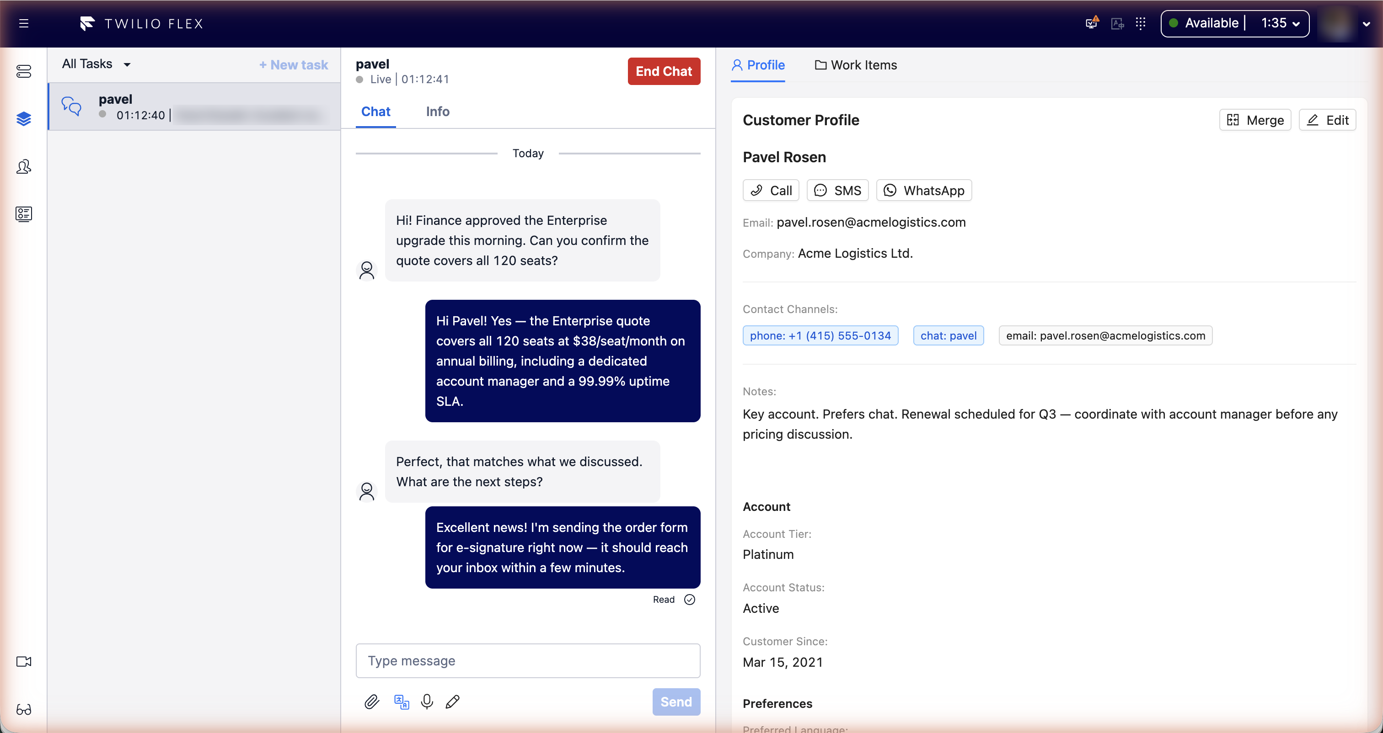Click the video camera sidebar icon
Image resolution: width=1383 pixels, height=733 pixels.
(x=24, y=661)
